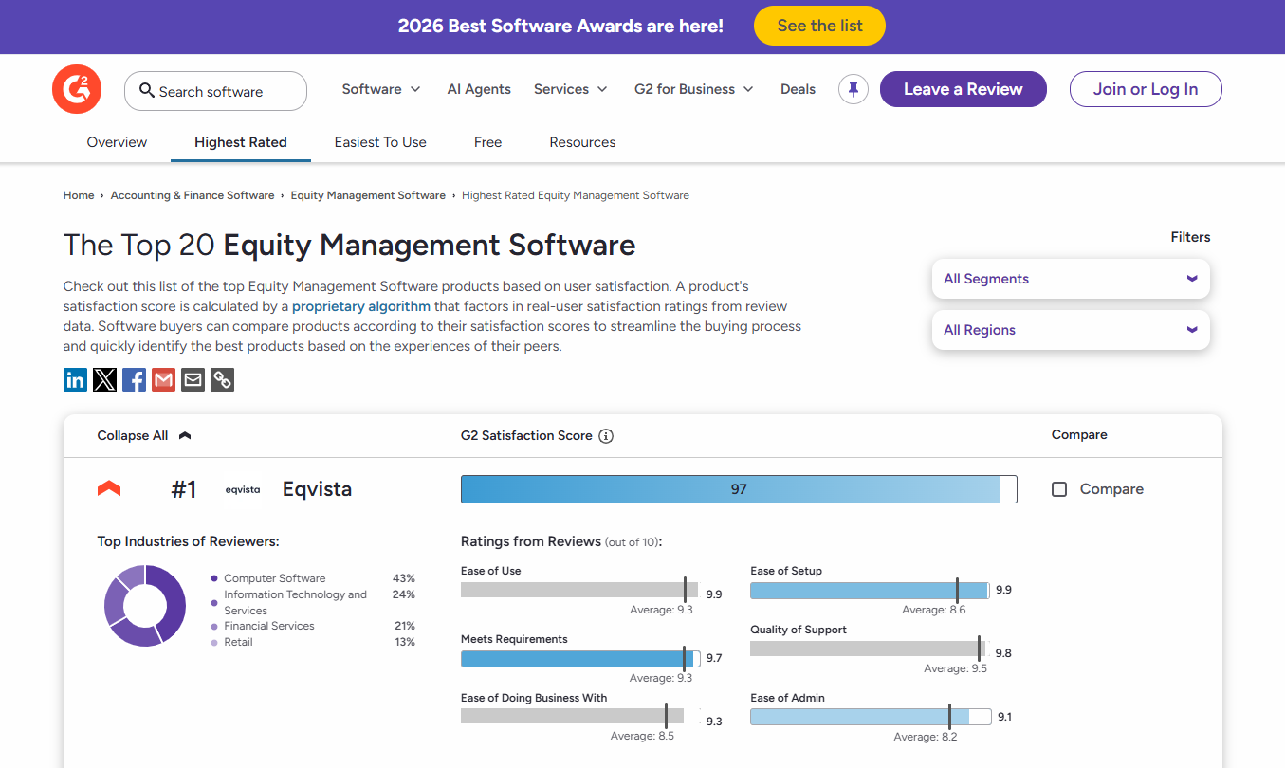Open the All Regions filter dropdown

1071,330
